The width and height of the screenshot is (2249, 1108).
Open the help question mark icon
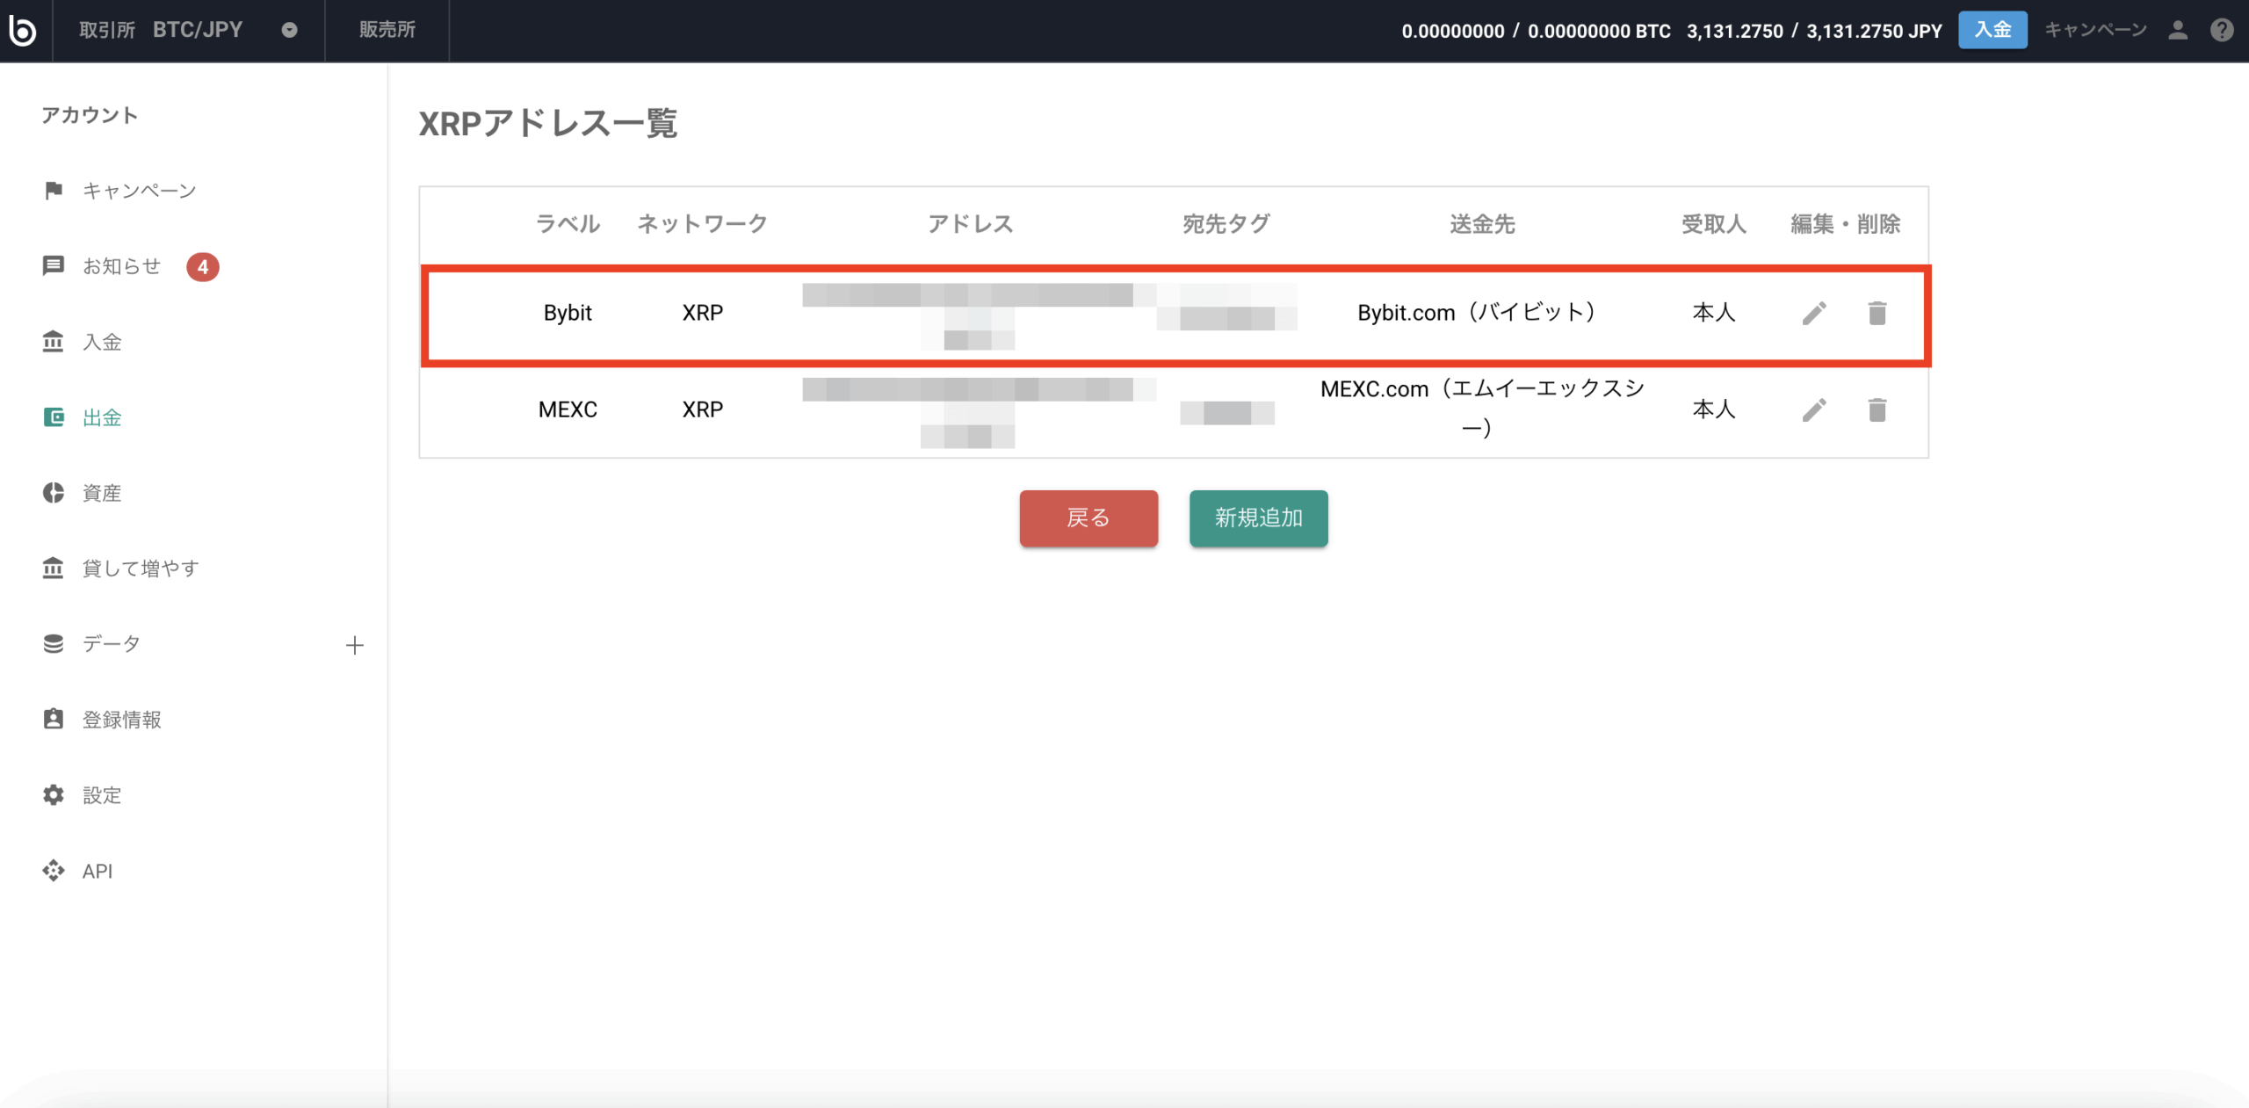click(x=2222, y=30)
